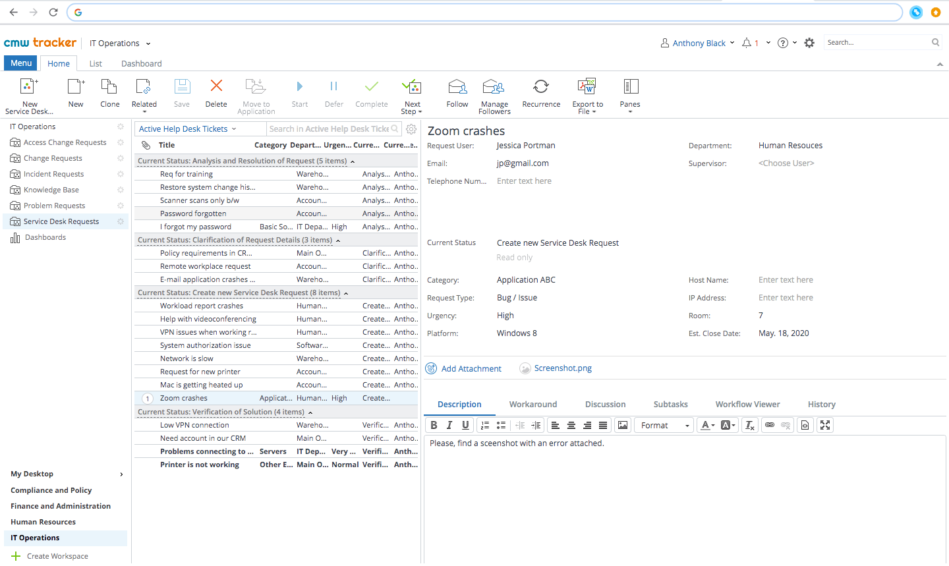Apply italic formatting in the editor

coord(449,425)
